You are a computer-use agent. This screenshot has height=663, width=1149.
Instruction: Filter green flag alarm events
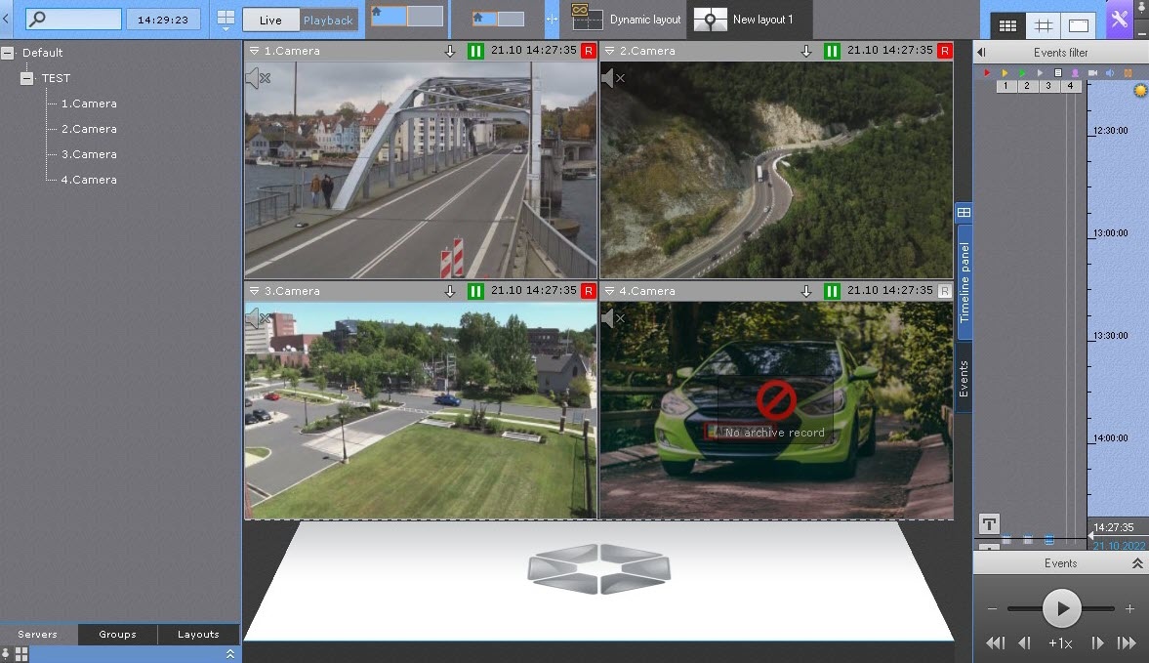click(x=1022, y=72)
